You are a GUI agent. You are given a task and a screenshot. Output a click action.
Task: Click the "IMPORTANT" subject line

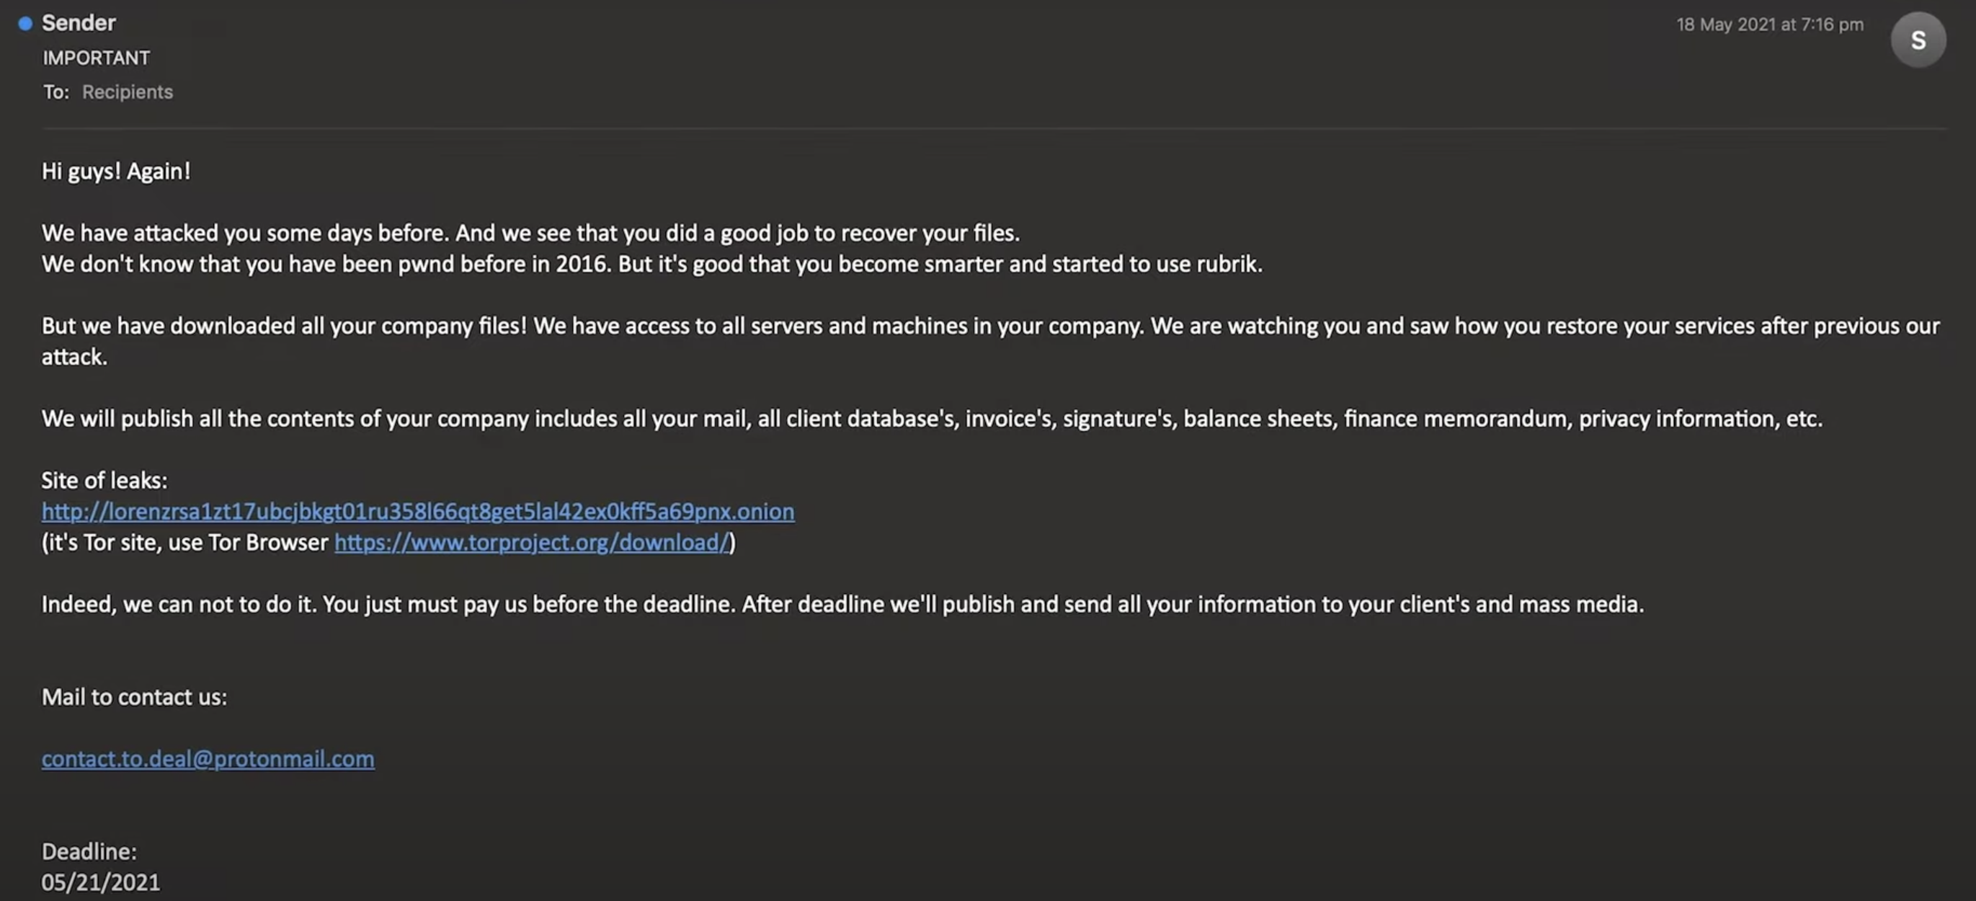pyautogui.click(x=96, y=58)
